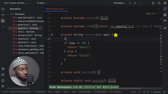Open the Commit tool window
Screen dimensions: 168x94
click(3, 15)
